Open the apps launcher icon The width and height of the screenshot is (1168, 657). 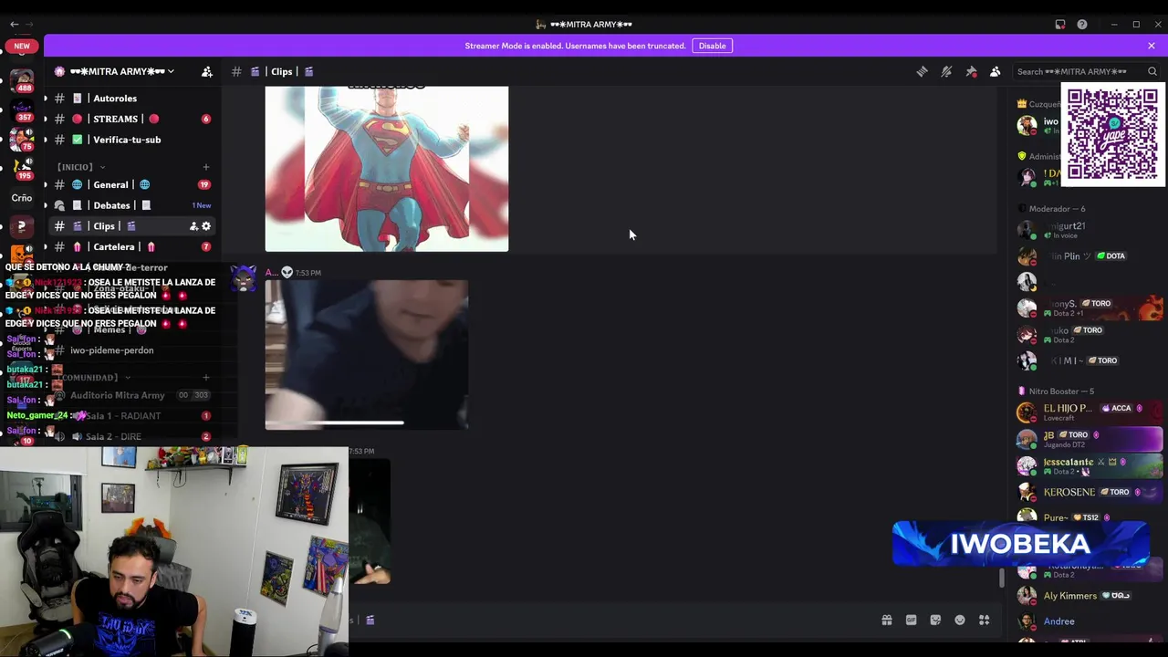(985, 620)
